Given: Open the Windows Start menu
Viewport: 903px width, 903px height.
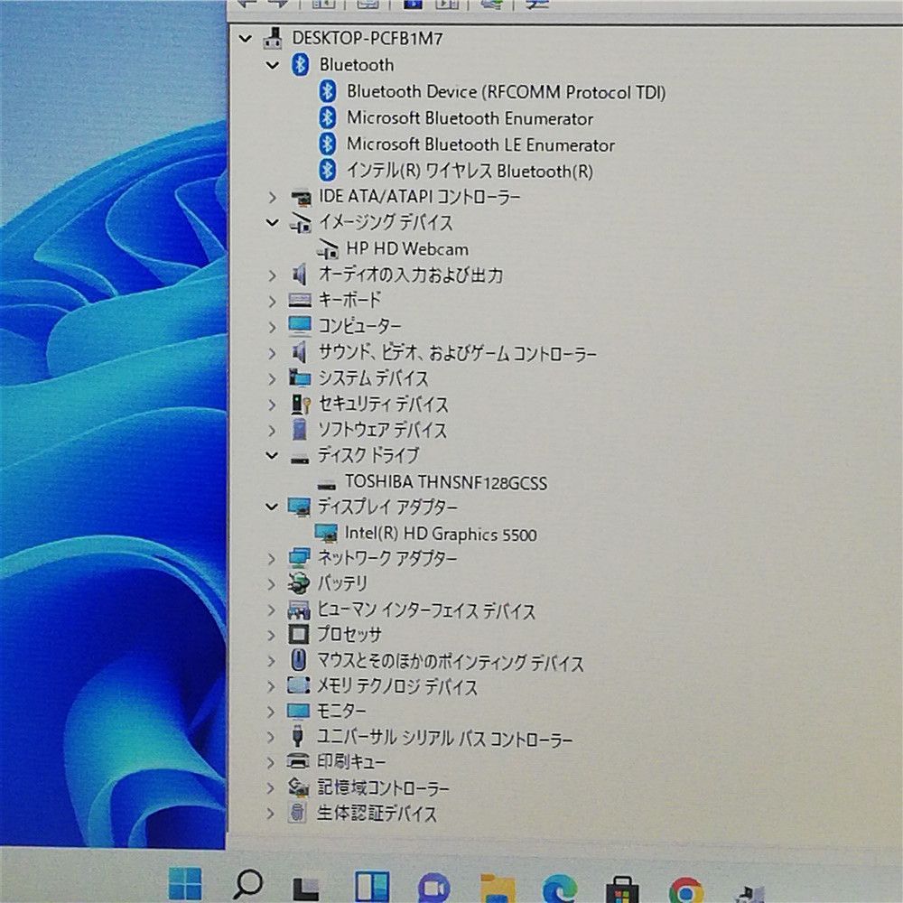Looking at the screenshot, I should coord(185,884).
